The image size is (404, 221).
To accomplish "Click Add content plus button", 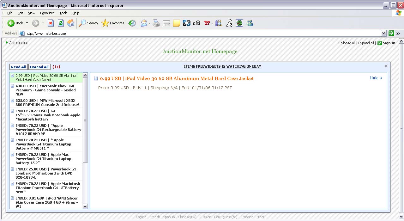I will click(x=7, y=43).
